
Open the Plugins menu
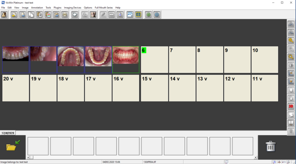click(57, 8)
